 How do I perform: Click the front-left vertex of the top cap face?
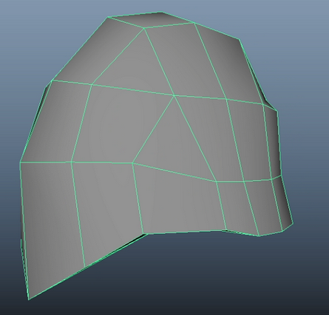(144, 28)
